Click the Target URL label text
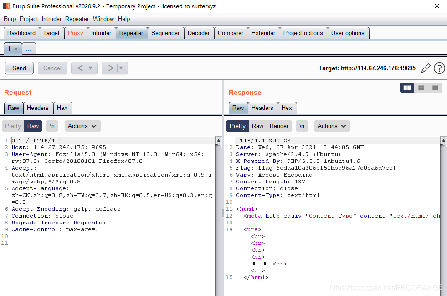The width and height of the screenshot is (447, 296). click(367, 68)
